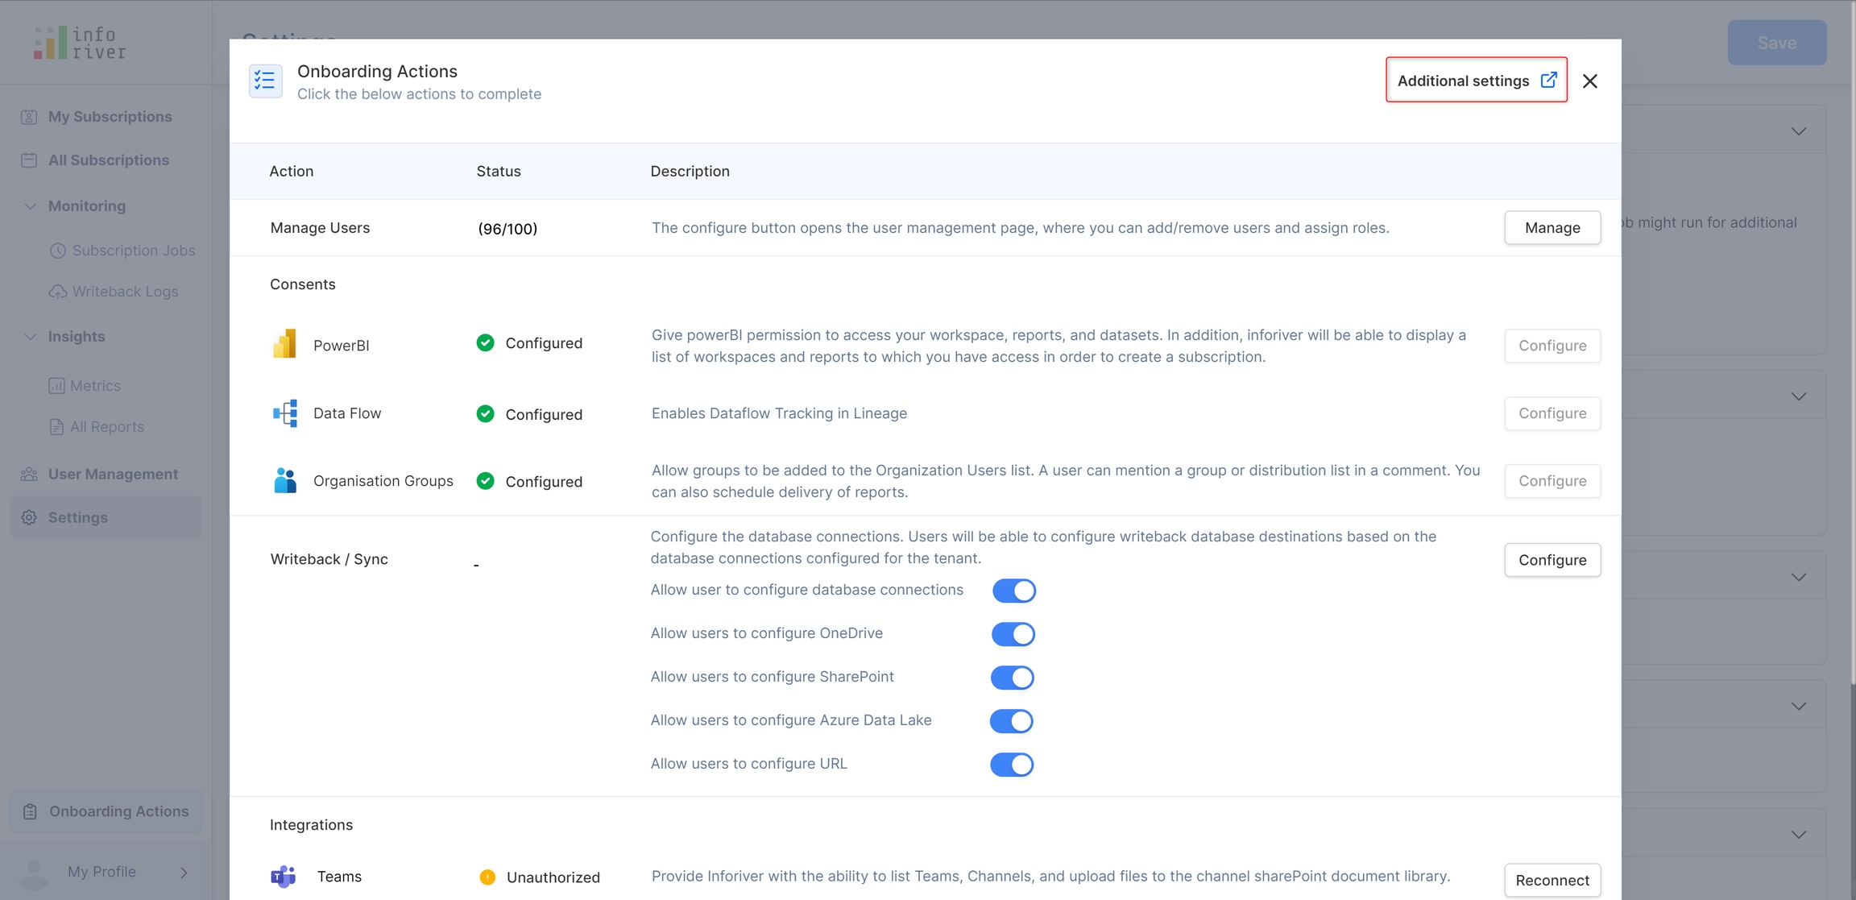Click the PowerBI logo icon
This screenshot has height=900, width=1856.
pos(284,344)
